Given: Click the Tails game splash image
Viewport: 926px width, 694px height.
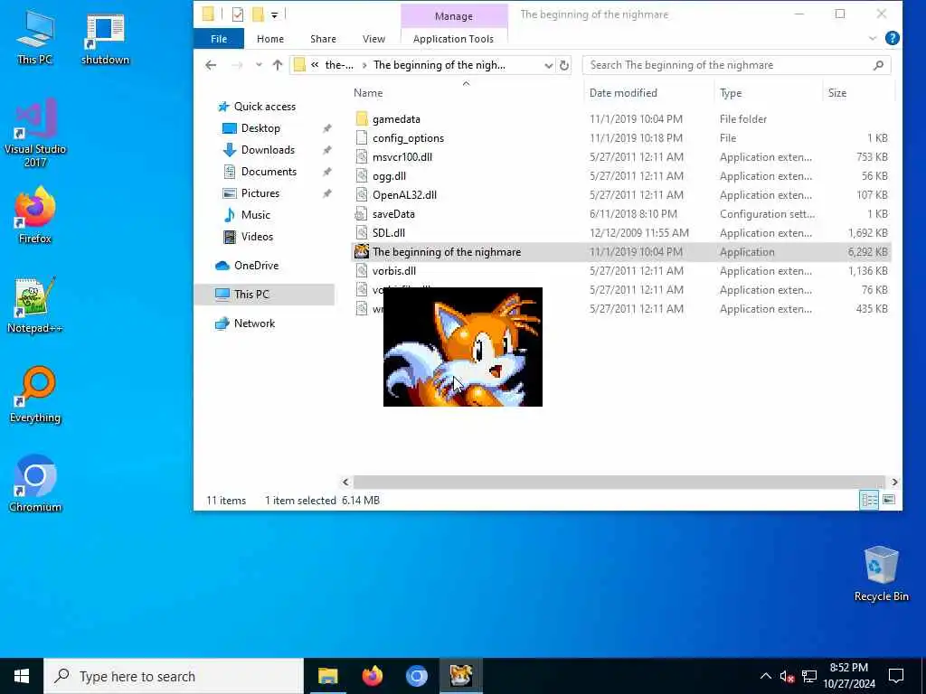Looking at the screenshot, I should (462, 346).
